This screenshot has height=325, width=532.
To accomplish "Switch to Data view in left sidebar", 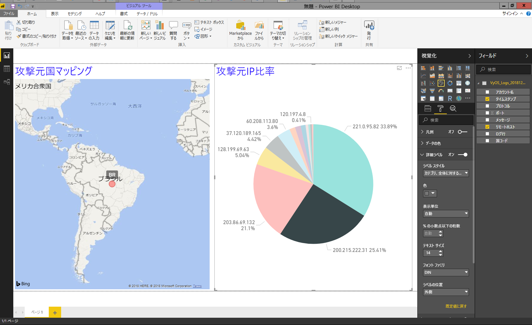I will click(7, 69).
